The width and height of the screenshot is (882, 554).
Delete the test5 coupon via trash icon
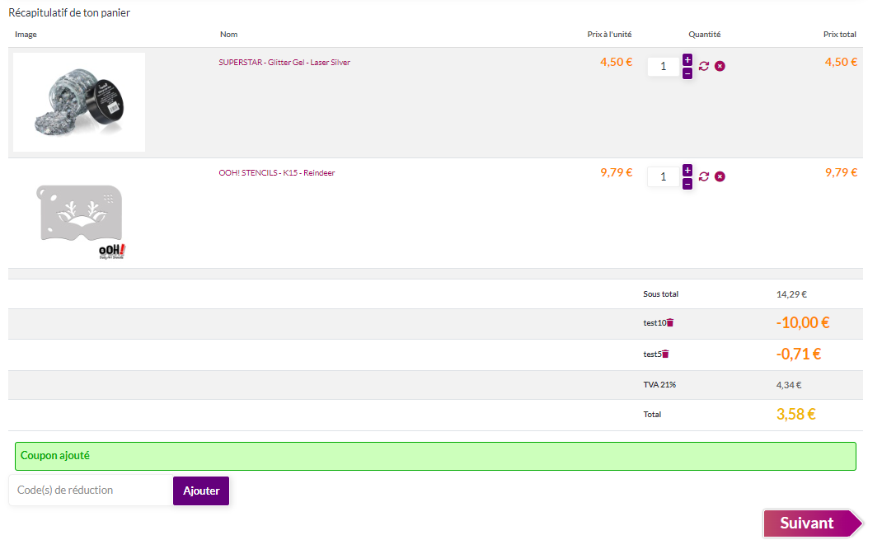coord(665,354)
